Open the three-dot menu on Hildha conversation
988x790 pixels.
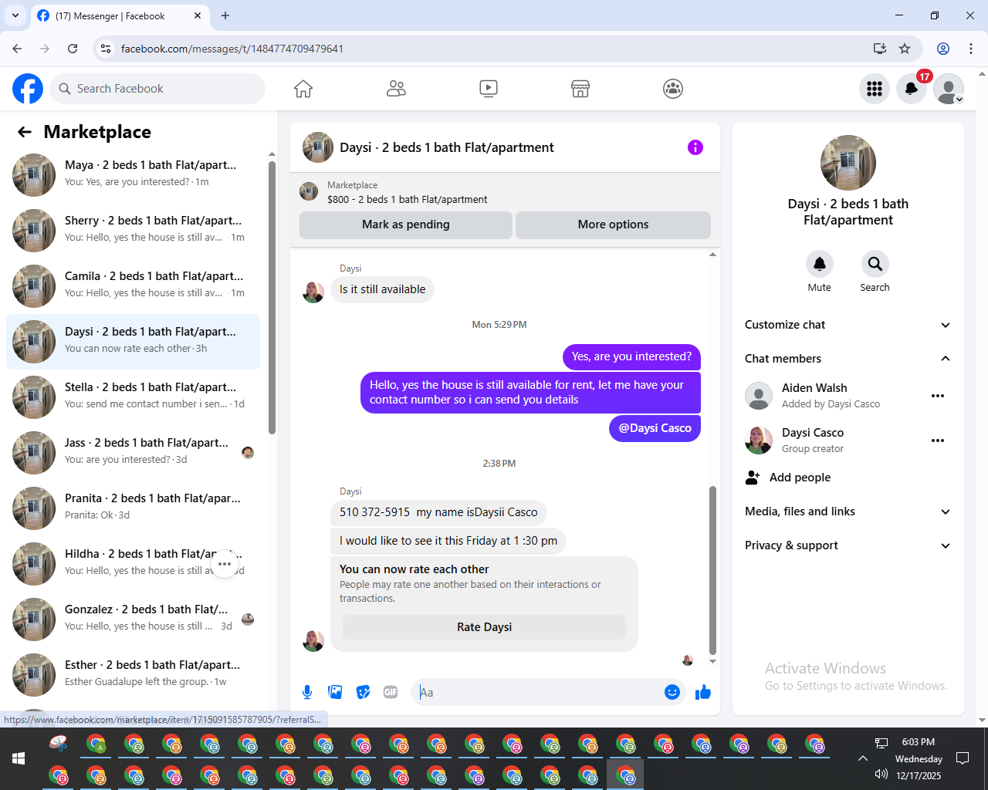[x=225, y=564]
